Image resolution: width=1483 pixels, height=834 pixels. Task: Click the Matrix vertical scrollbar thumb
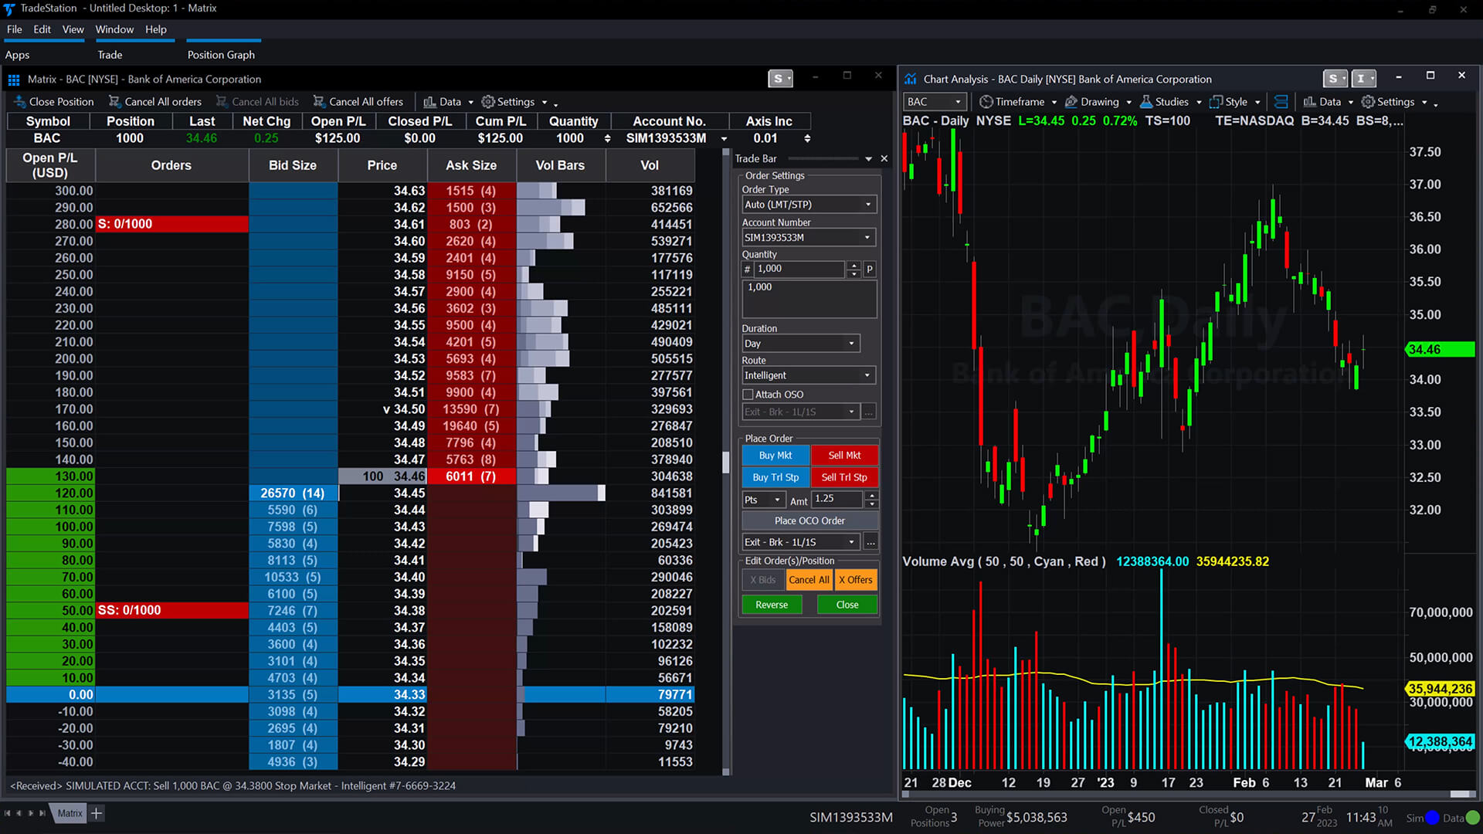[725, 463]
